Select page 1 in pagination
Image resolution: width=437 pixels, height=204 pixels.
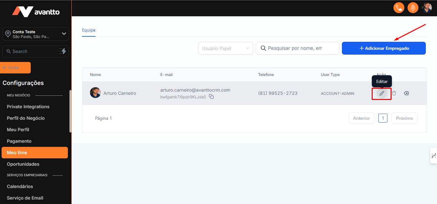[383, 118]
